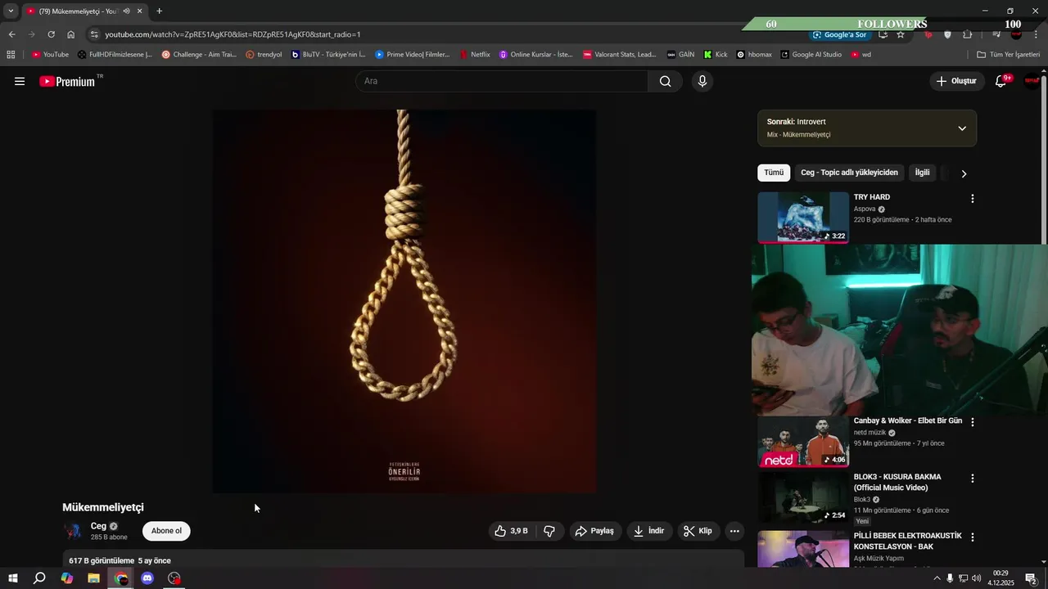Click the Oluştur create button

coord(956,81)
